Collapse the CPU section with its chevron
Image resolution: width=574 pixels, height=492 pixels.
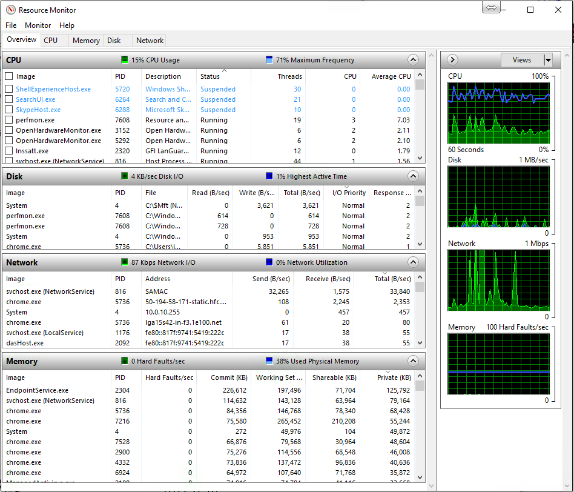pos(413,60)
